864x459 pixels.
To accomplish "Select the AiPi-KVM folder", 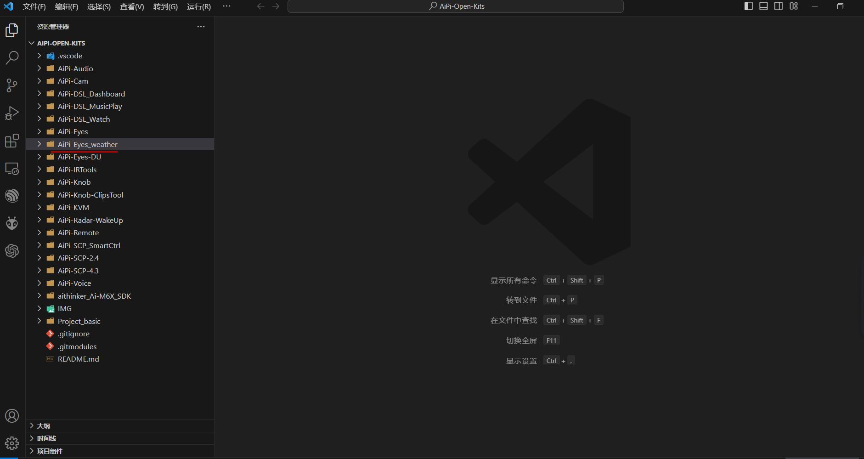I will [120, 207].
